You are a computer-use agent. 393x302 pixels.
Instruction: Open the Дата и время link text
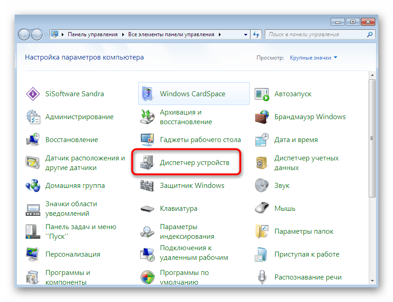[x=296, y=140]
